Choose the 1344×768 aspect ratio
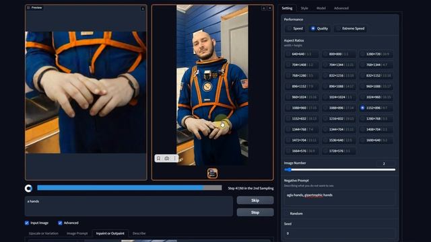Viewport: 431px width, 242px height. point(302,129)
